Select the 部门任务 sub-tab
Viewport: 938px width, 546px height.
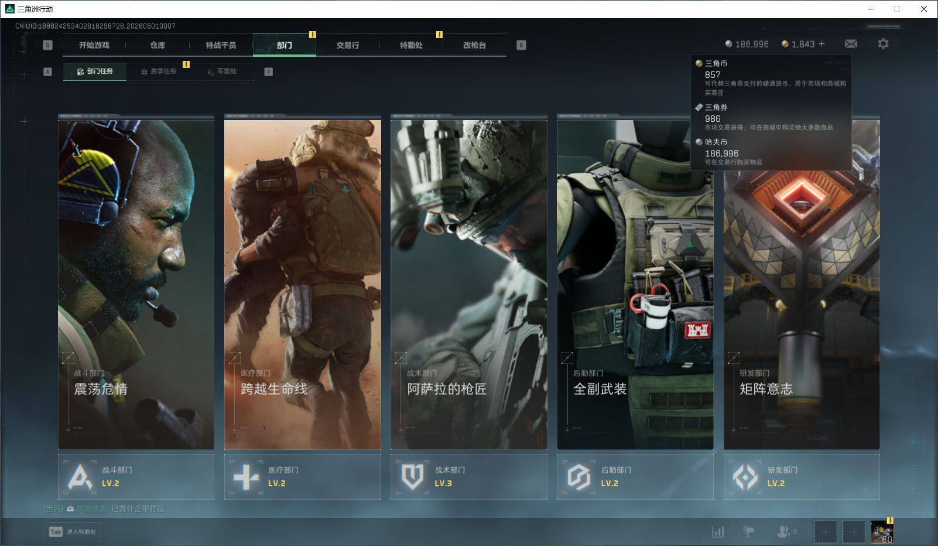click(95, 71)
